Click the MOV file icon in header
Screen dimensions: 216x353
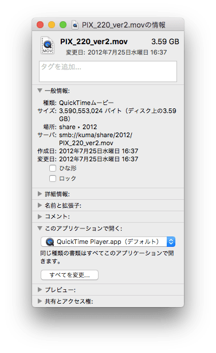[x=48, y=45]
